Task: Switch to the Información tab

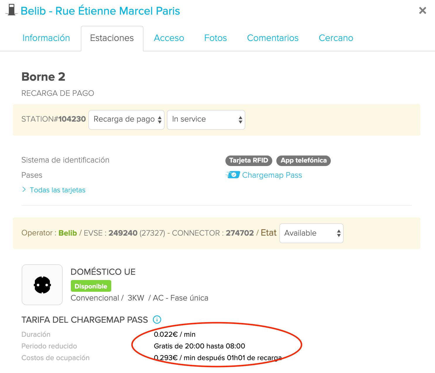Action: coord(46,38)
